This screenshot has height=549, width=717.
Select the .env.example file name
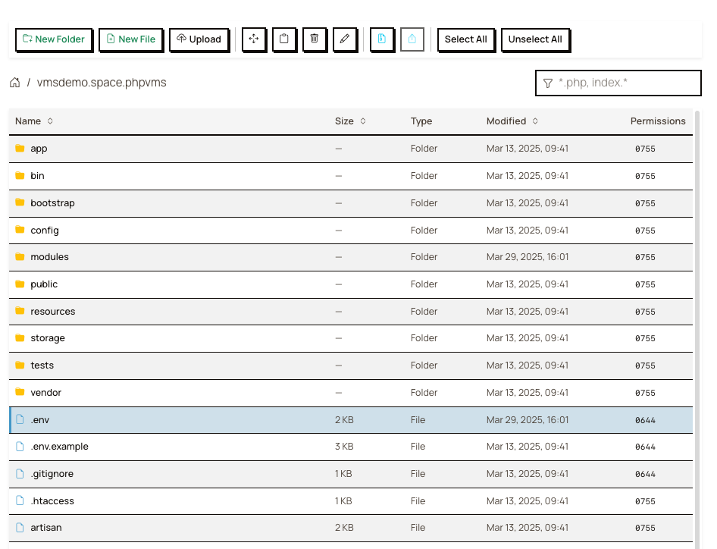[59, 447]
